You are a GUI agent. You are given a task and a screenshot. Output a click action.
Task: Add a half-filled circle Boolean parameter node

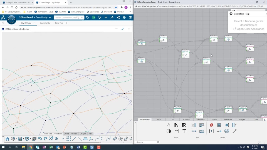(169, 131)
